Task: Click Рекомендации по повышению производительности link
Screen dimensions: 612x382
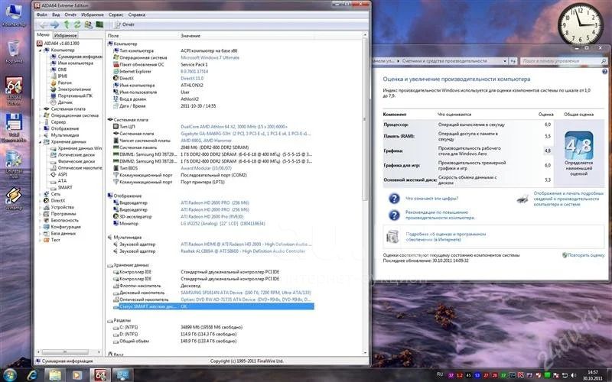Action: 441,215
